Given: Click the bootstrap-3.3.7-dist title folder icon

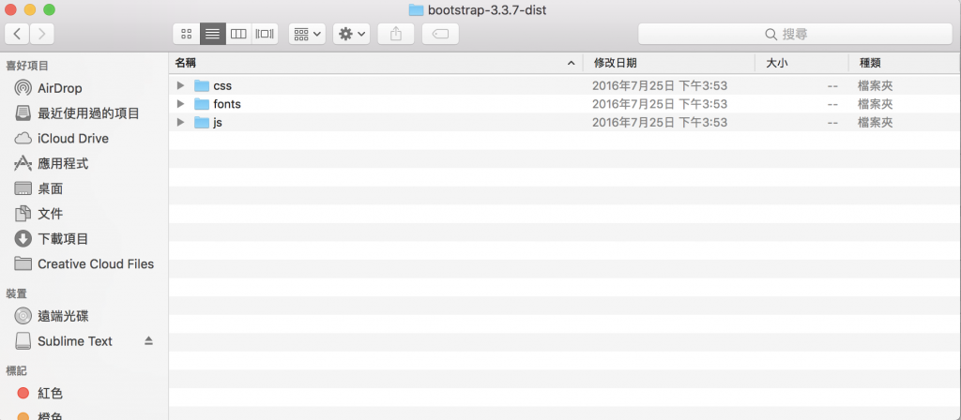Looking at the screenshot, I should 416,9.
